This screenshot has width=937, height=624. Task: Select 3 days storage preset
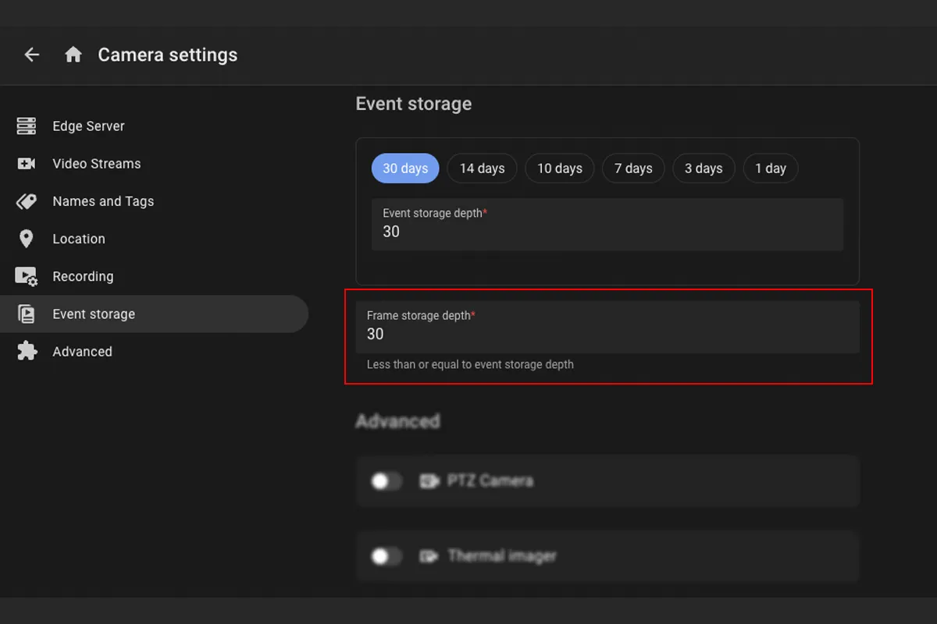pyautogui.click(x=704, y=168)
